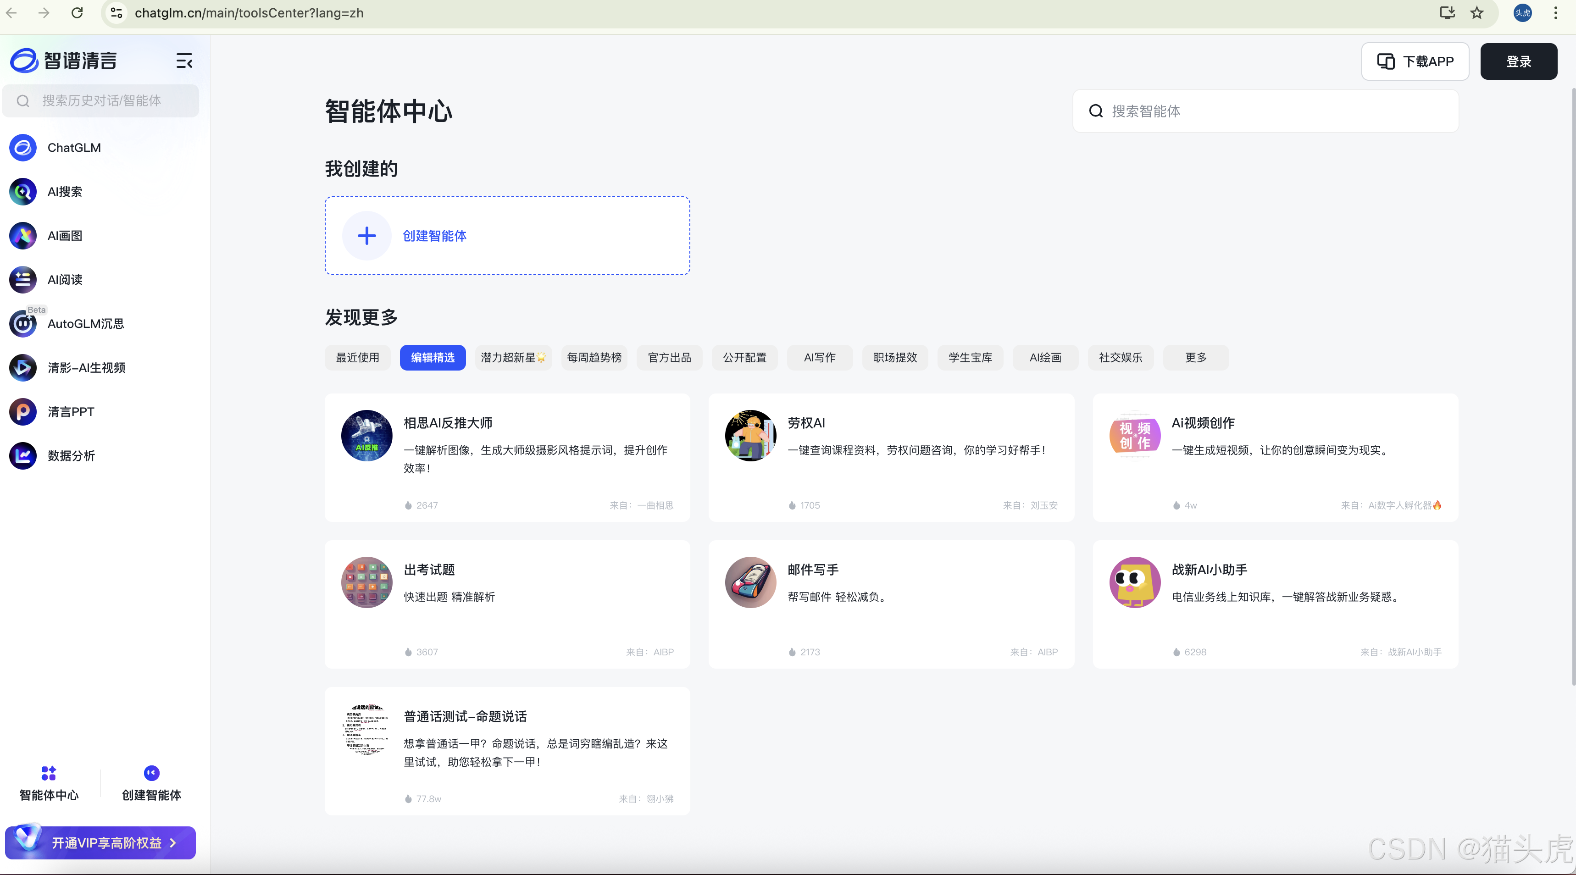The height and width of the screenshot is (875, 1576).
Task: Launch the AutoGLM沉思 Beta icon
Action: pyautogui.click(x=23, y=324)
